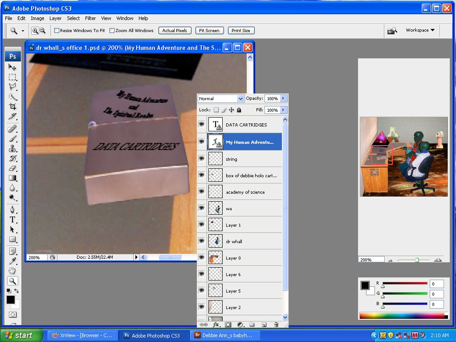
Task: Click the Print Size button
Action: point(241,30)
